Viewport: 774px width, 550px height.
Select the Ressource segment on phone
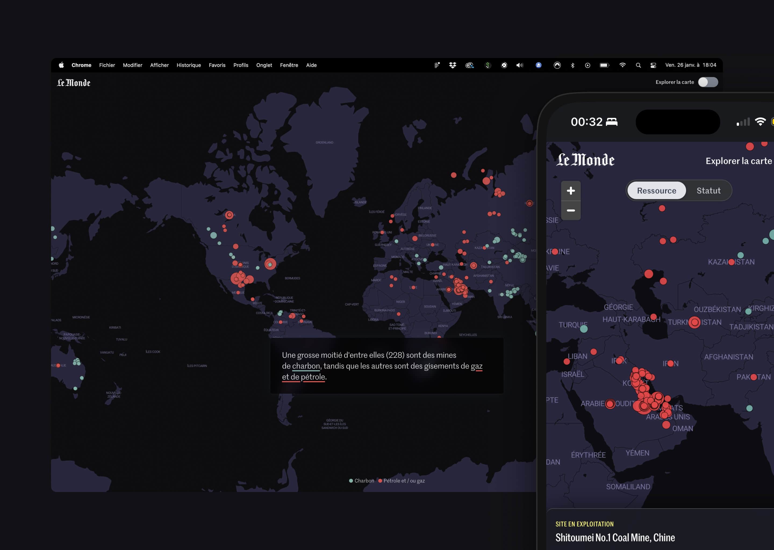(657, 191)
